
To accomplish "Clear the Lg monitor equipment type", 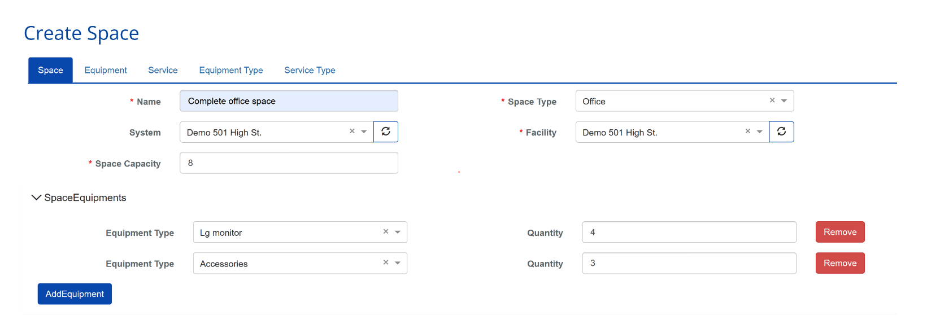I will coord(386,232).
